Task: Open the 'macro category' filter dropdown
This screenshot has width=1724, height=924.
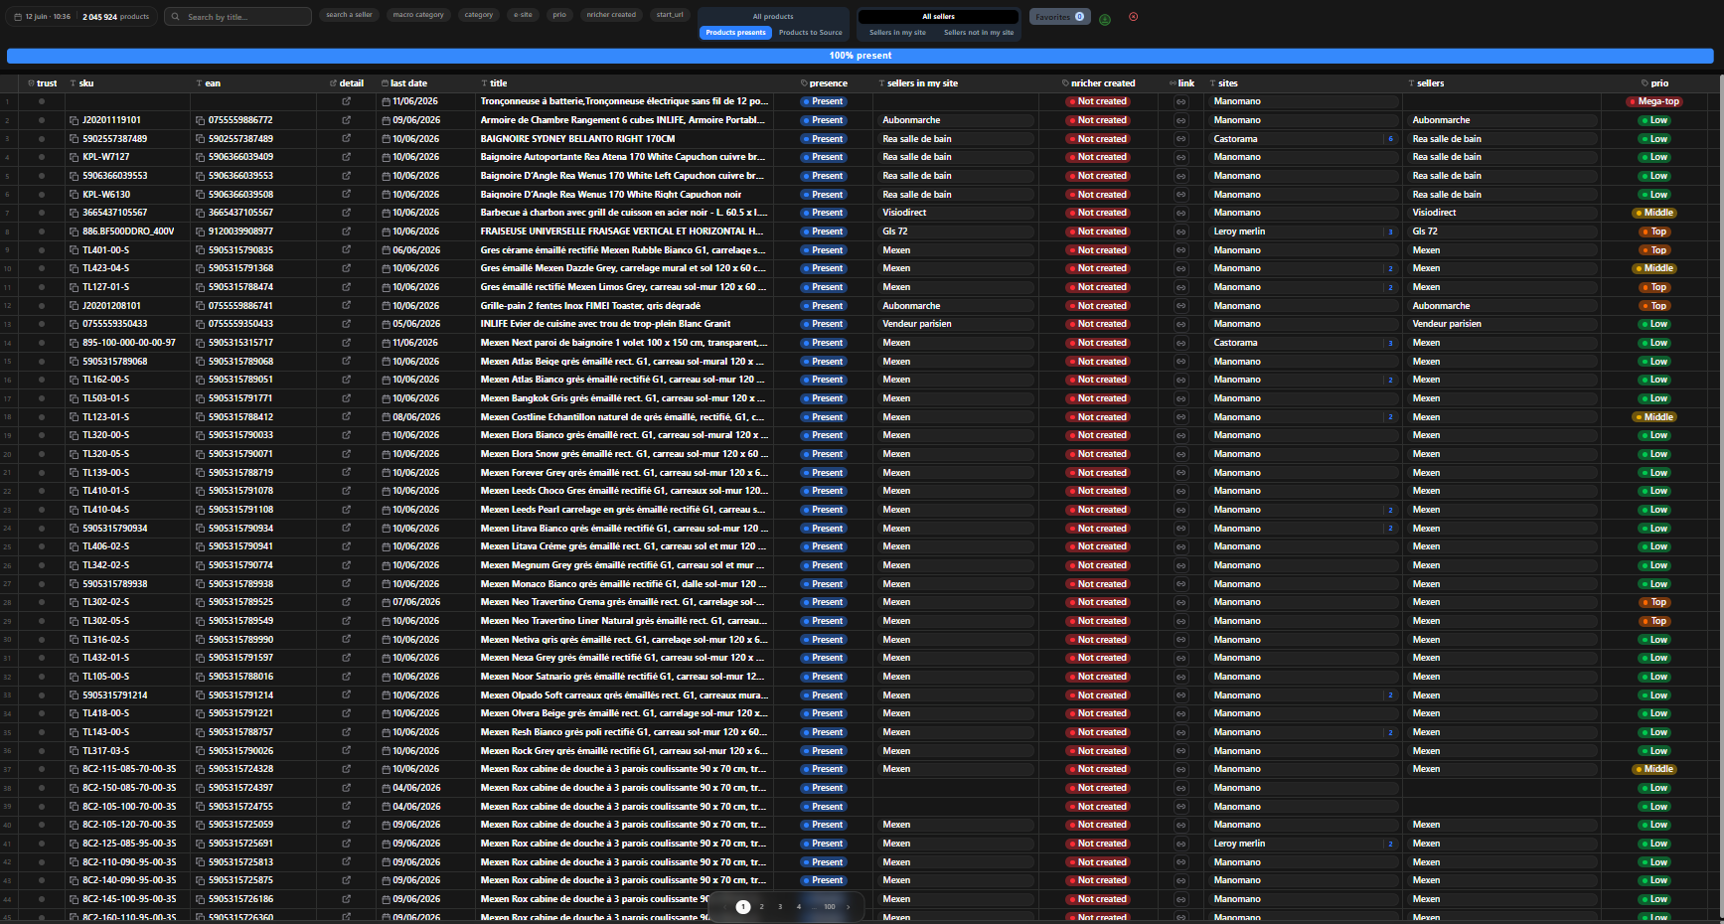Action: 418,15
